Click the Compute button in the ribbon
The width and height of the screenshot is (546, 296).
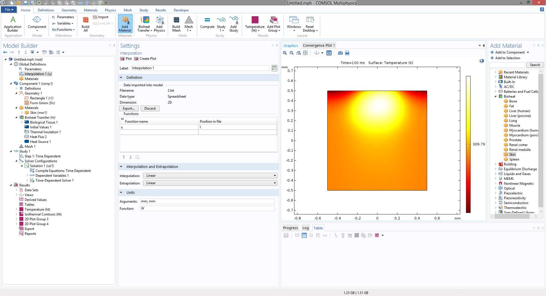[x=207, y=23]
